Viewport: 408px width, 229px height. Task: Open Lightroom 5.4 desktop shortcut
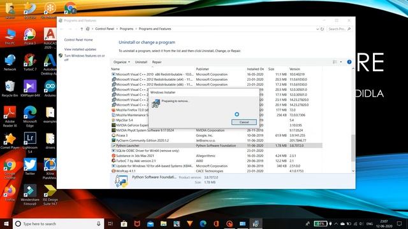pos(30,142)
